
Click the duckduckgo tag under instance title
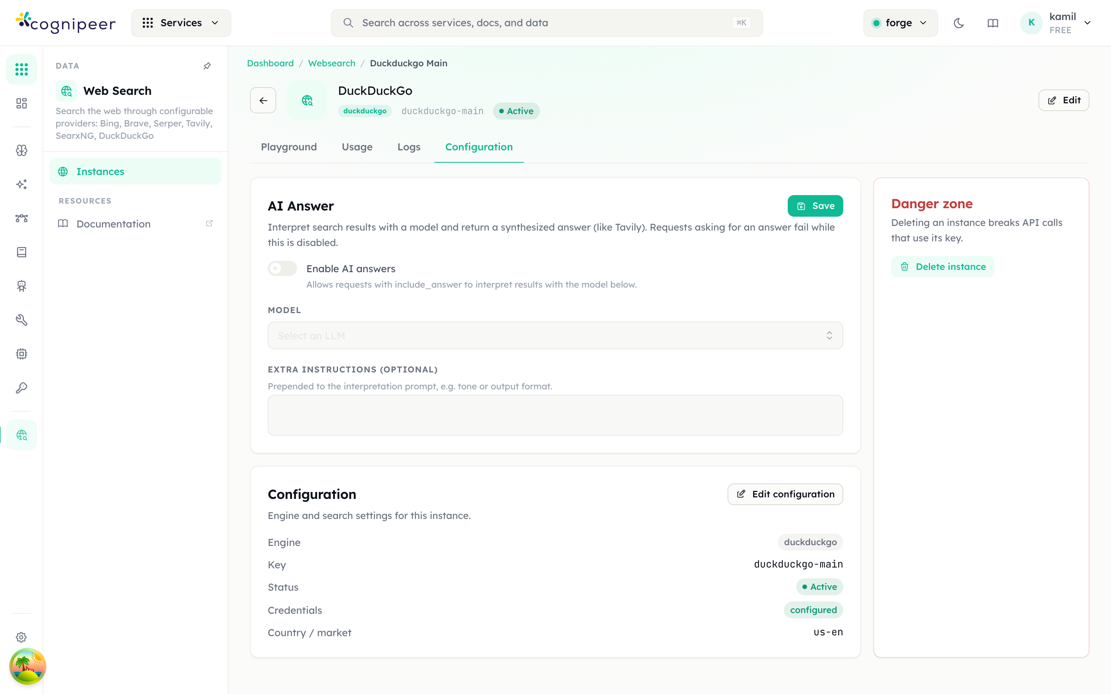coord(365,111)
